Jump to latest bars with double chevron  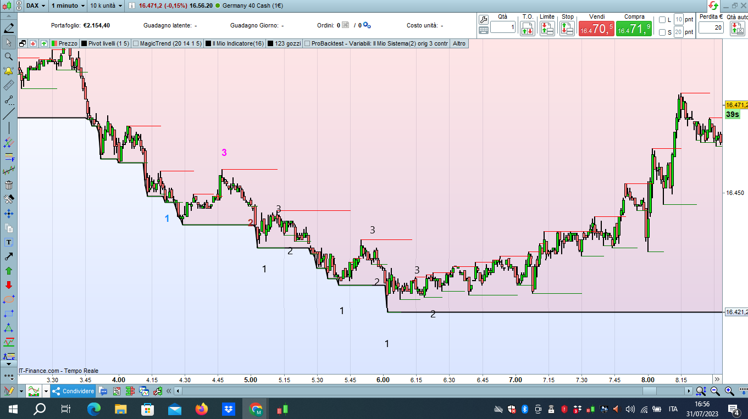click(x=717, y=379)
